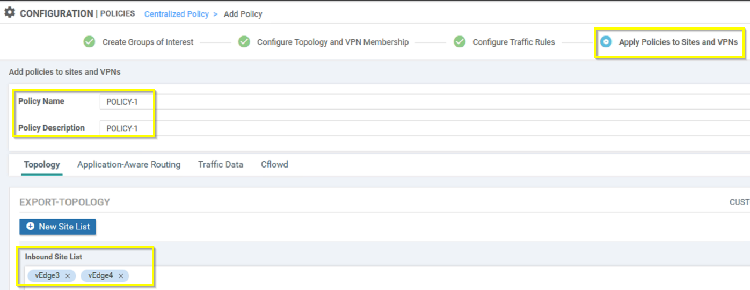
Task: Click the plus icon on New Site List
Action: [31, 227]
